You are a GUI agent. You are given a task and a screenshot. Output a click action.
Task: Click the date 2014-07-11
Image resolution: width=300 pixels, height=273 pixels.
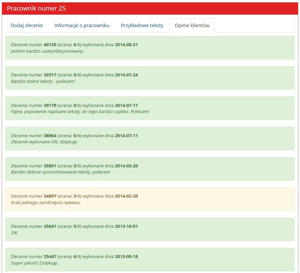click(x=126, y=135)
